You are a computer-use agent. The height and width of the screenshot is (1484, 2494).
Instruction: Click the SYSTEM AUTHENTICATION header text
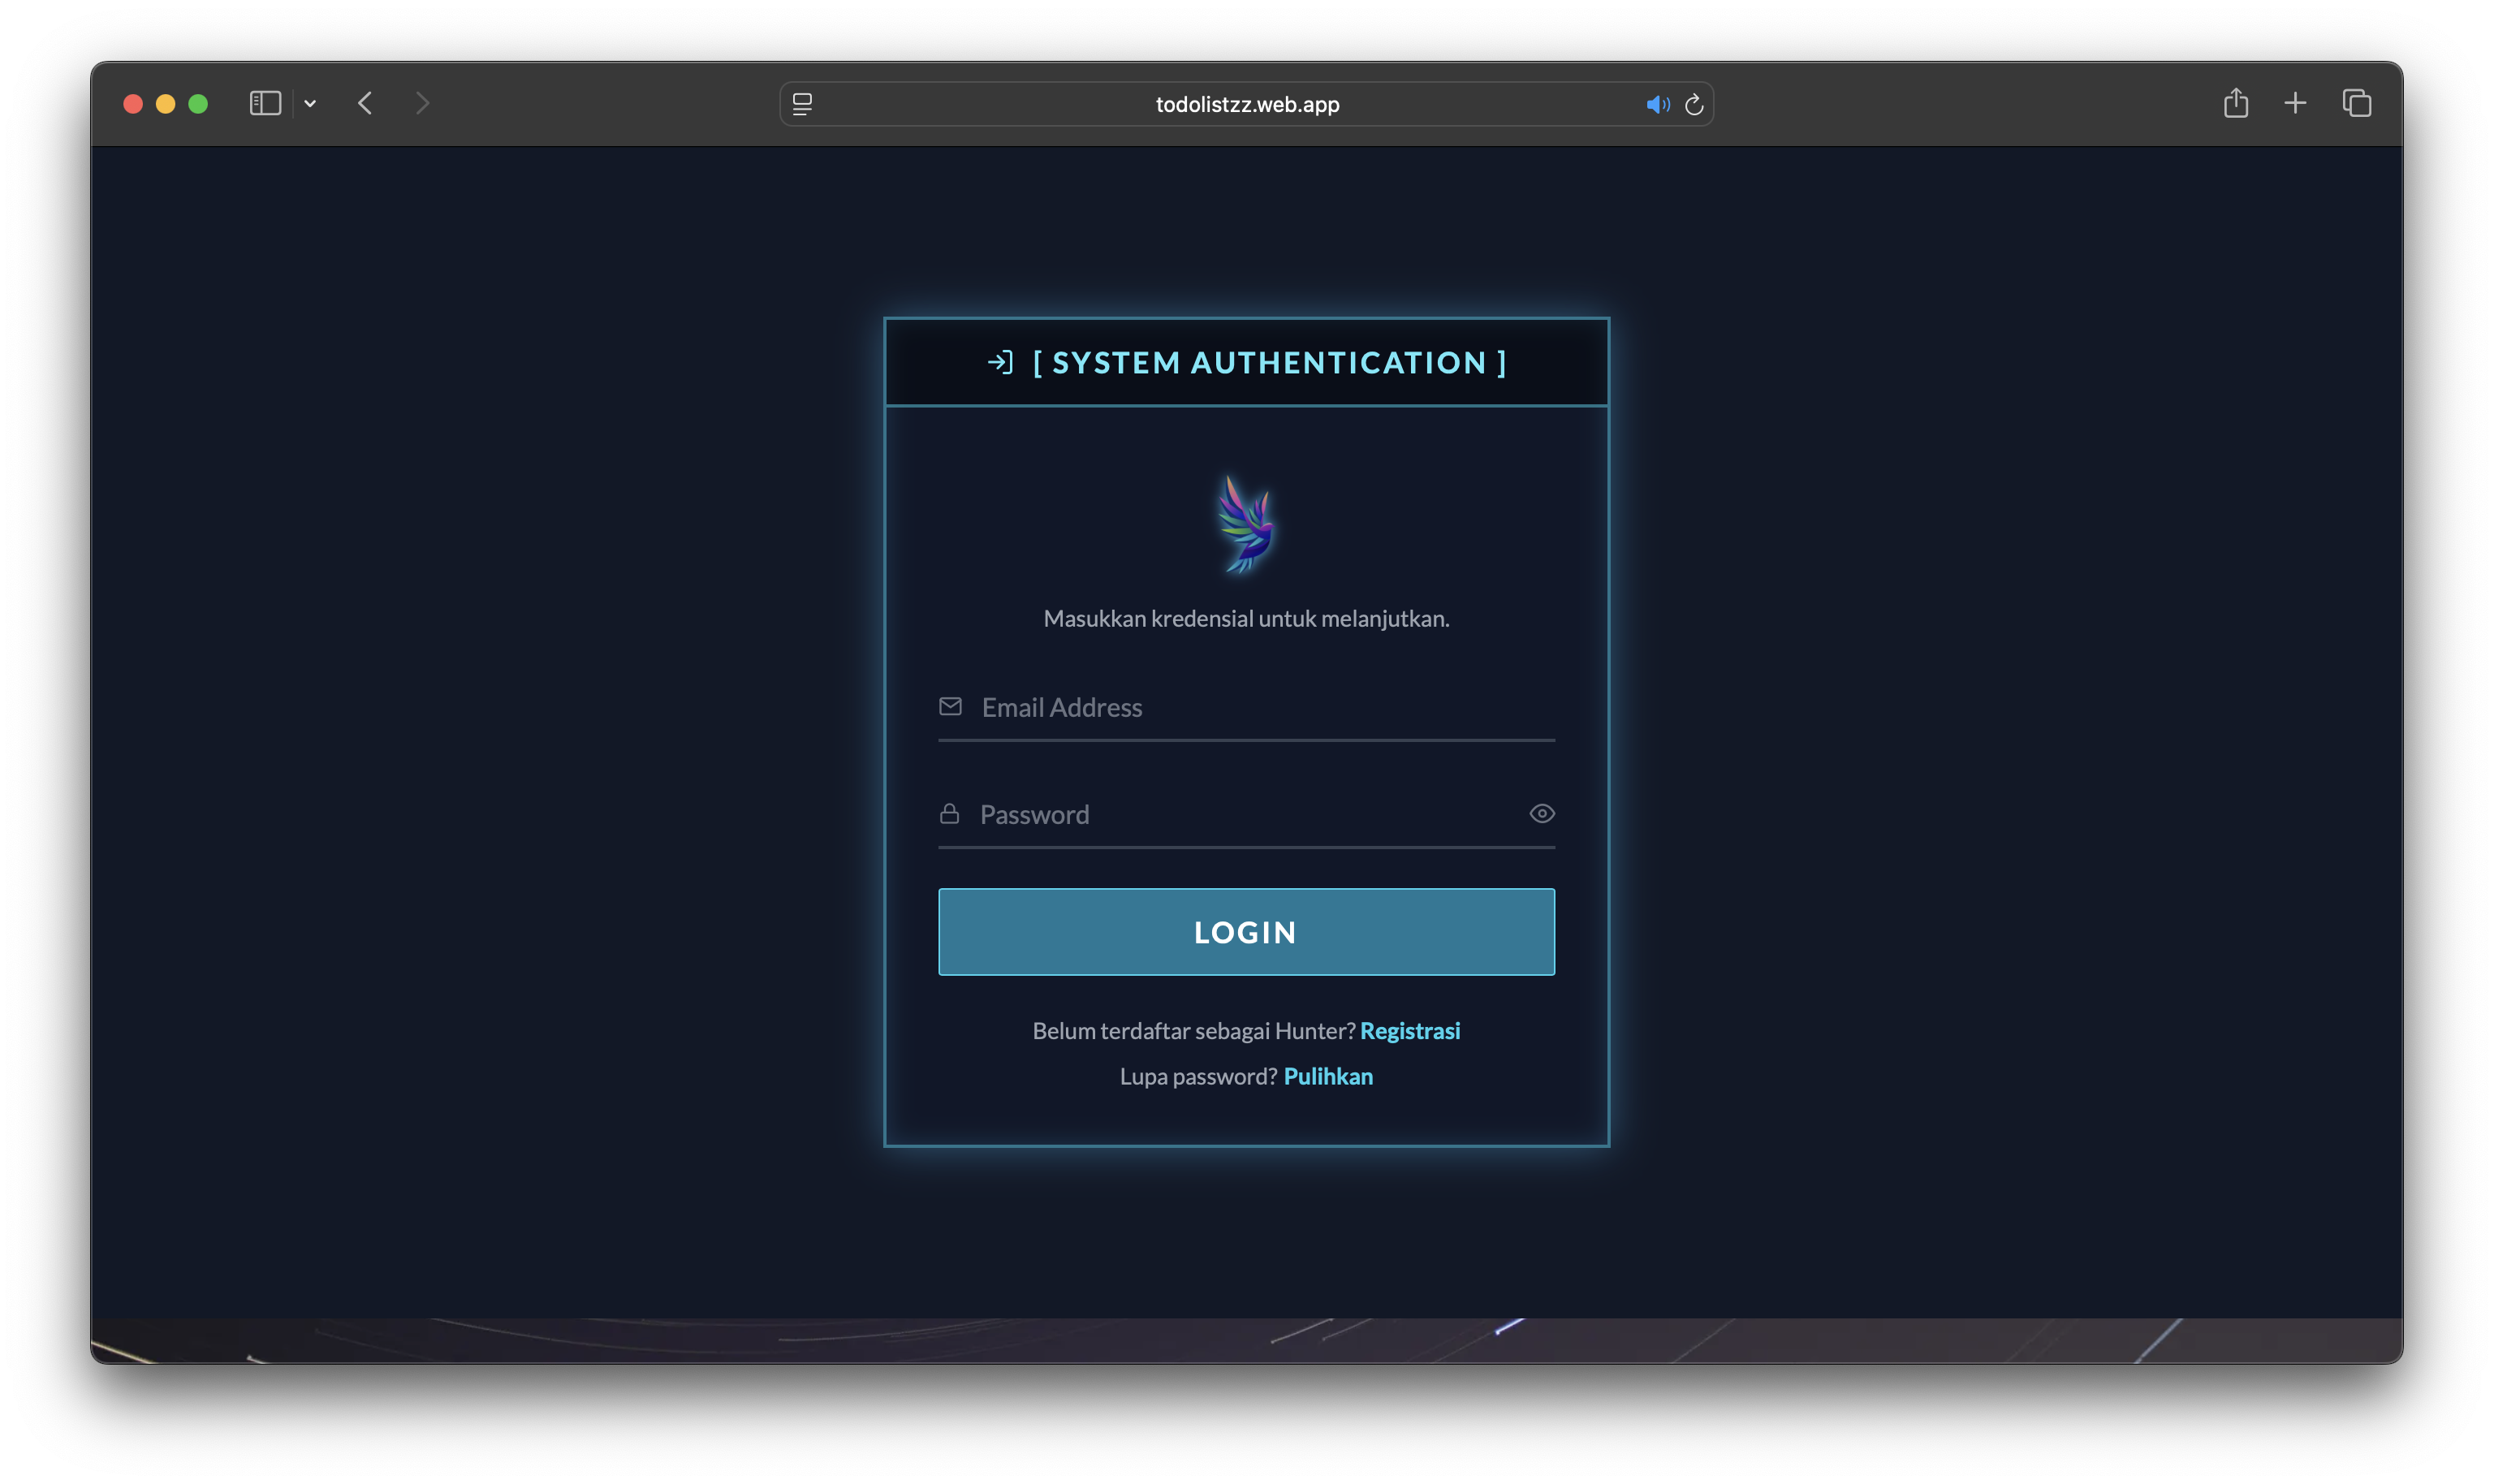1269,362
